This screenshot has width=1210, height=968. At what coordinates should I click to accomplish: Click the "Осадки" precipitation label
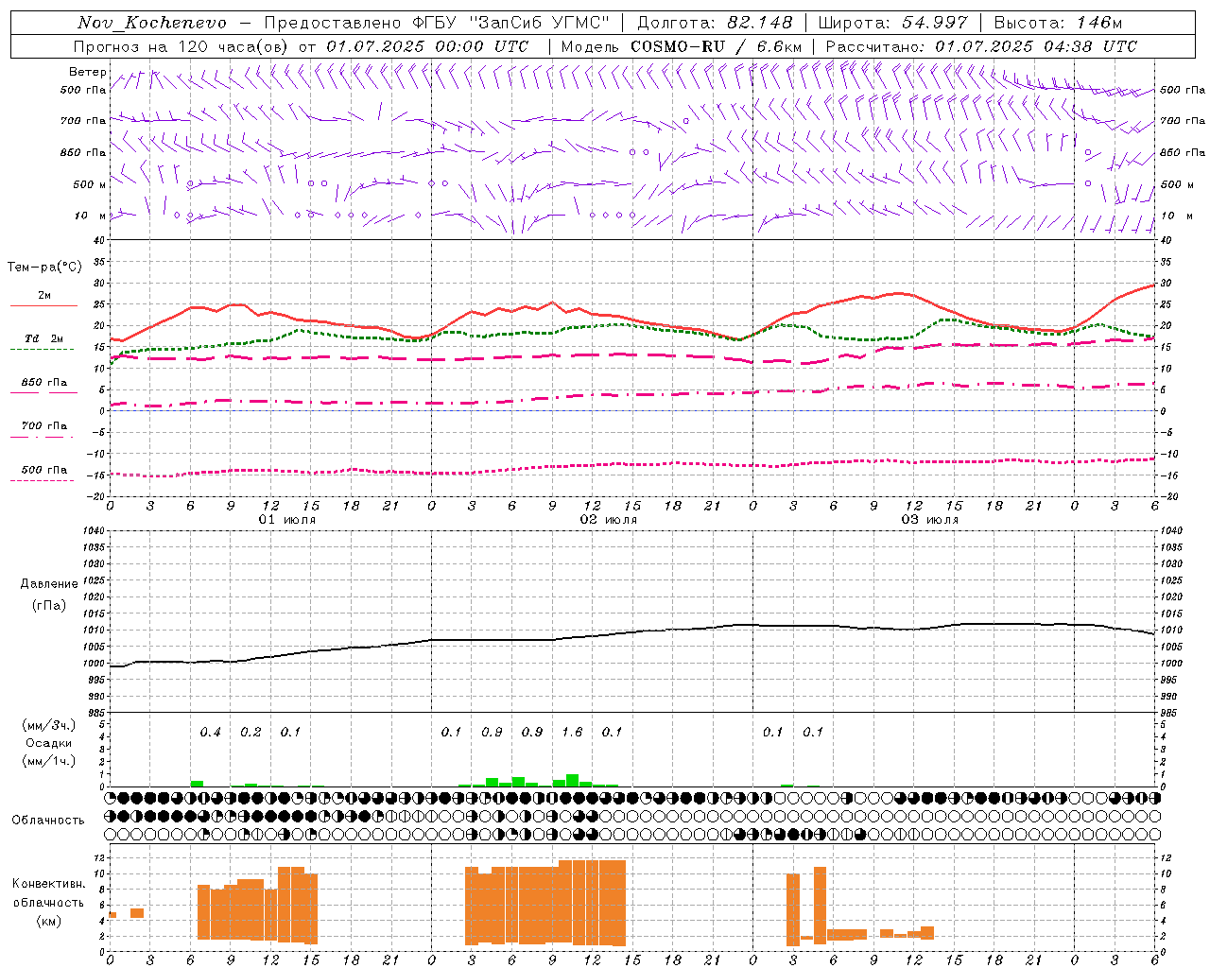[49, 744]
